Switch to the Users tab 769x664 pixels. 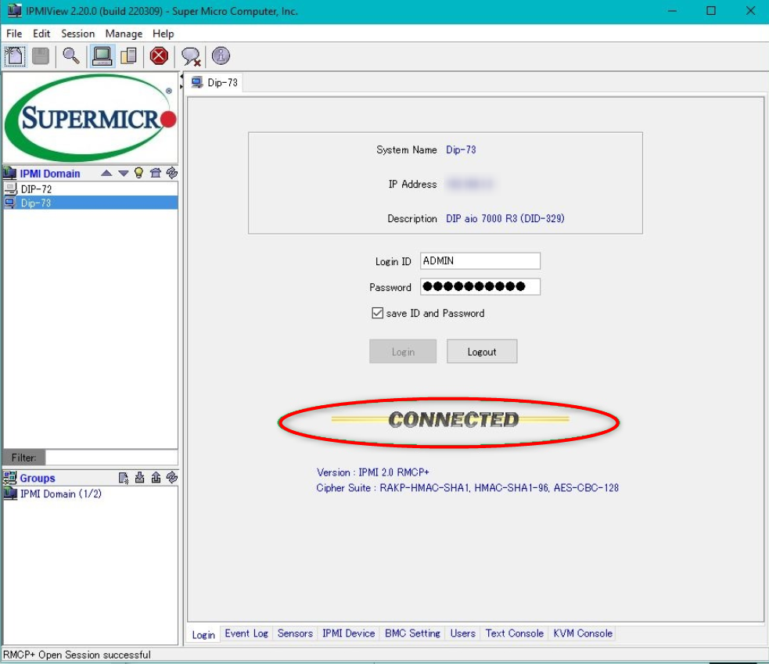click(x=463, y=633)
